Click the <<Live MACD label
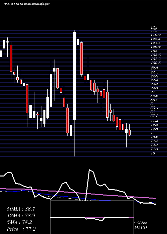 (x=141, y=225)
